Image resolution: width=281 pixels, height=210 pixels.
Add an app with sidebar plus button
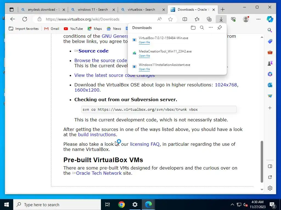pyautogui.click(x=270, y=108)
